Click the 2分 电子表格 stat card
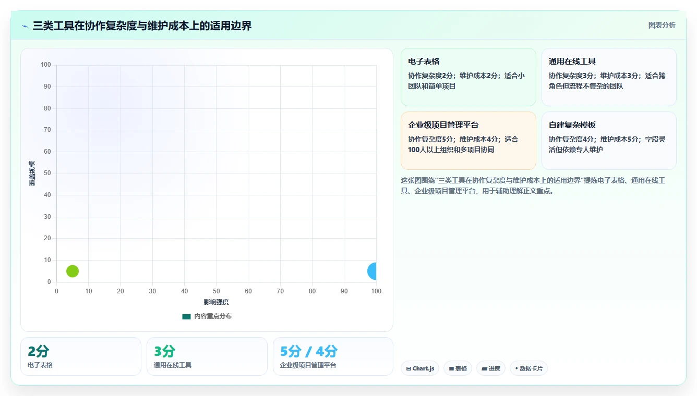697x396 pixels. [81, 356]
